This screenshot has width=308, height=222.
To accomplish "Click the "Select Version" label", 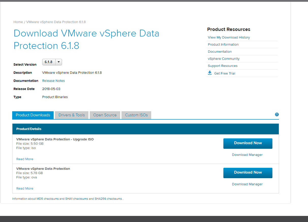I will pyautogui.click(x=25, y=65).
